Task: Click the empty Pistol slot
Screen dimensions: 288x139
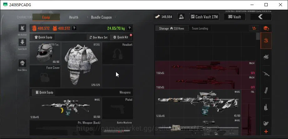Action: click(118, 108)
